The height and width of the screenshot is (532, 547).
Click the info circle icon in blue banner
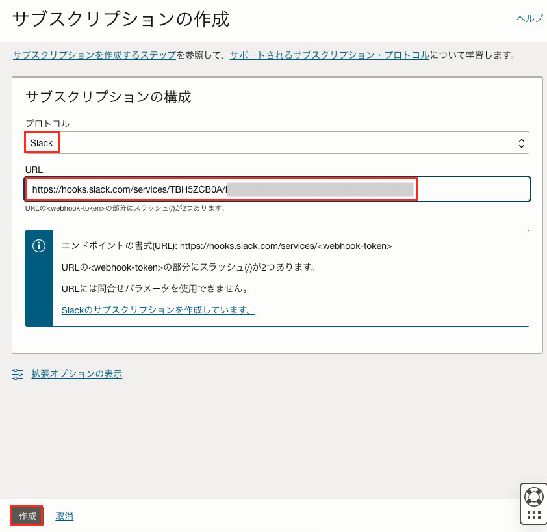pyautogui.click(x=39, y=246)
